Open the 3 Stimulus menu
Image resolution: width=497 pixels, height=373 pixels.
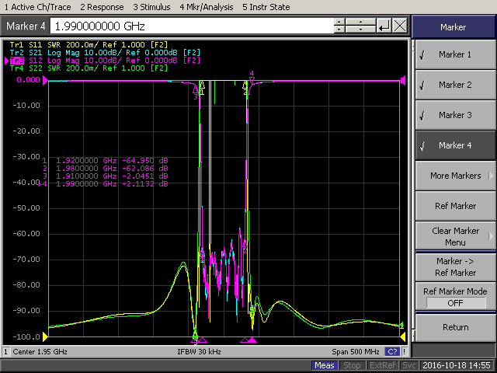tap(152, 7)
